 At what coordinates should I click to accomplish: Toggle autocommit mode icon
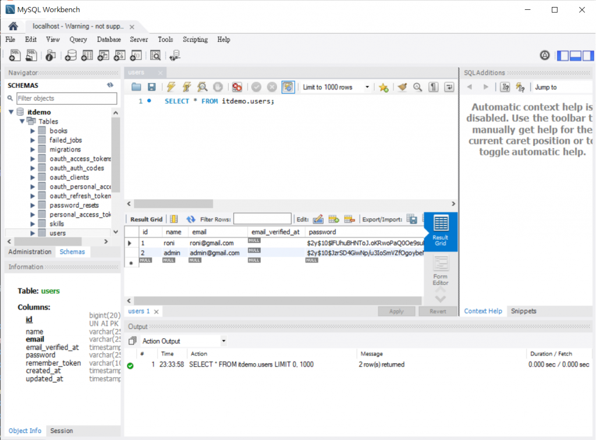pyautogui.click(x=288, y=87)
